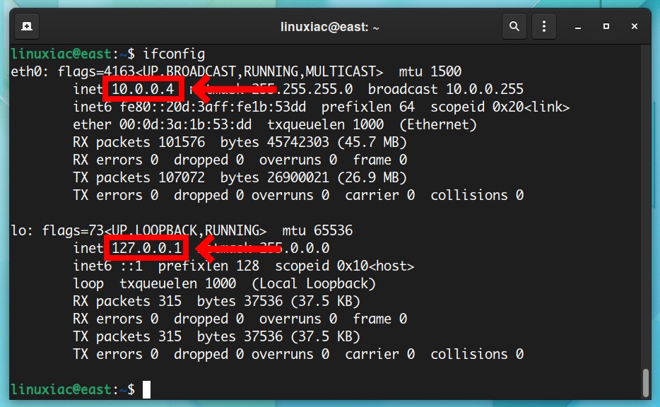The width and height of the screenshot is (660, 407).
Task: Click the lo interface name
Action: [x=18, y=230]
